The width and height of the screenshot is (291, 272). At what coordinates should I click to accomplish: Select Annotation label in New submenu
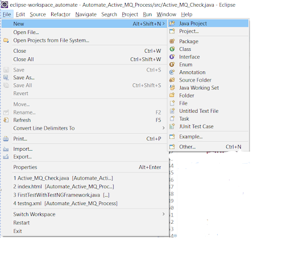192,73
